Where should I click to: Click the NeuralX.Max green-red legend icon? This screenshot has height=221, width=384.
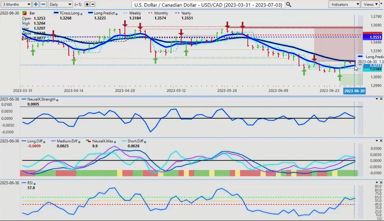88,141
